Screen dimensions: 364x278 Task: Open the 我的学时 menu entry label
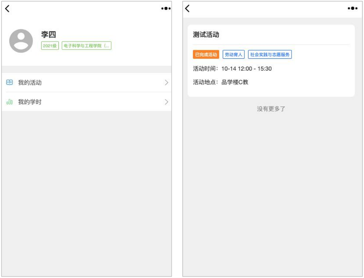tap(30, 102)
